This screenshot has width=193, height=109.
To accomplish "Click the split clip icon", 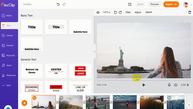I will pyautogui.click(x=176, y=85).
